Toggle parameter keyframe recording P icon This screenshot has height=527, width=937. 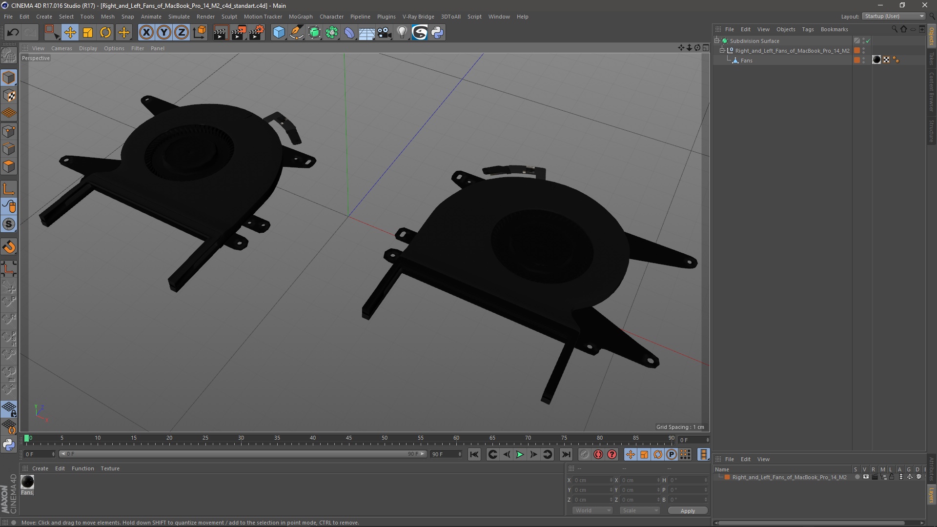672,455
